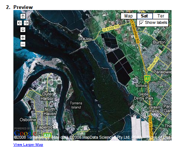Click the Torrens Island label
The image size is (182, 151).
click(76, 105)
